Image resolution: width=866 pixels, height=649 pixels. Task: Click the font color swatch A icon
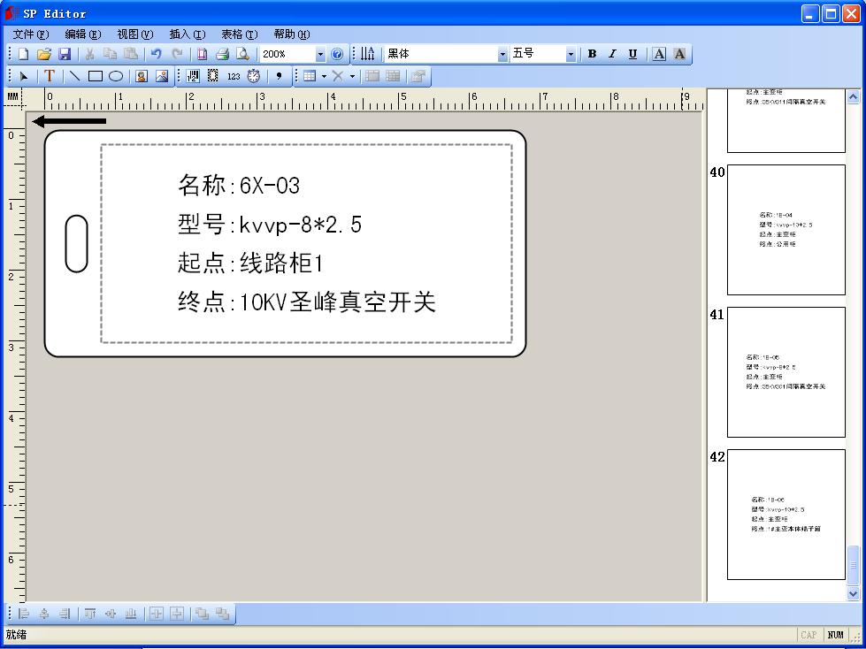click(x=659, y=54)
